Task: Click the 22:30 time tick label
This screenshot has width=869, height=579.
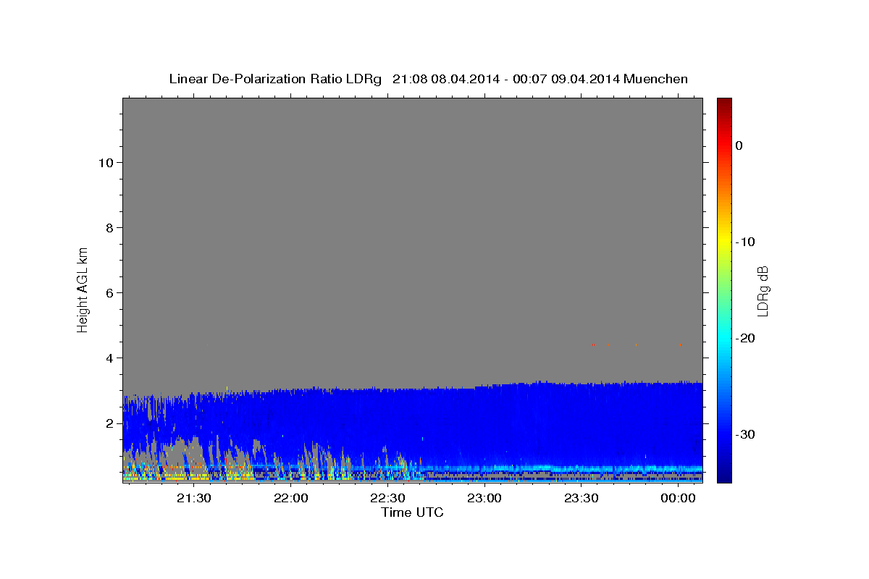Action: coord(388,498)
